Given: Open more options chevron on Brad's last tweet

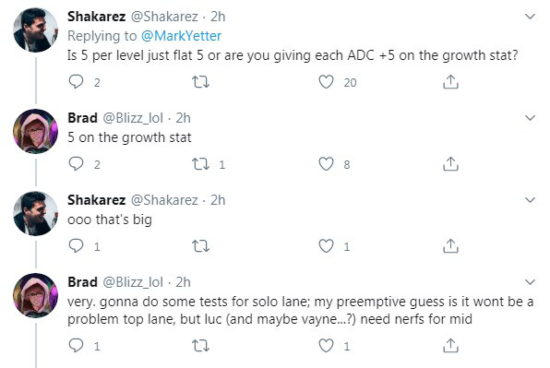Looking at the screenshot, I should tap(530, 282).
